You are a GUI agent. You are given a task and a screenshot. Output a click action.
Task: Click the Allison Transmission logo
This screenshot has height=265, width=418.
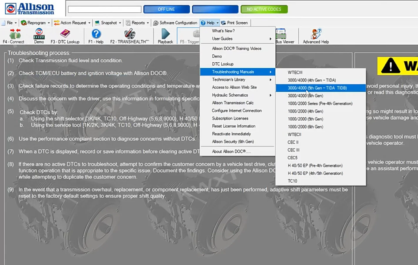pos(30,9)
